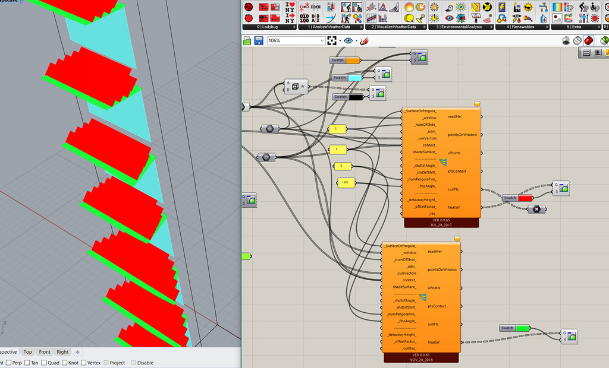Screen dimensions: 609x368
Task: Enable the Quad osnap checkbox
Action: 44,363
